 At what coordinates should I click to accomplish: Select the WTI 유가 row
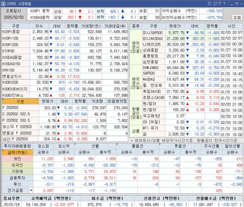click(192, 128)
